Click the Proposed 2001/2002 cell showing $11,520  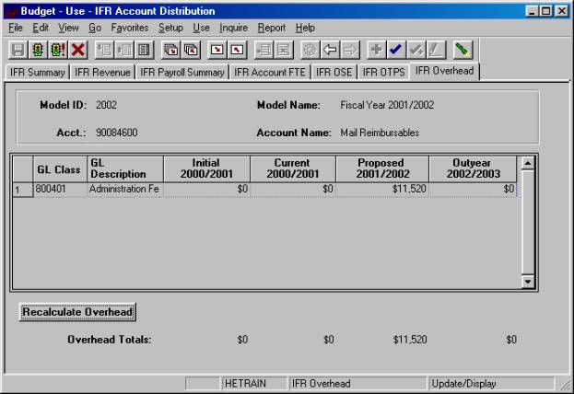[382, 189]
